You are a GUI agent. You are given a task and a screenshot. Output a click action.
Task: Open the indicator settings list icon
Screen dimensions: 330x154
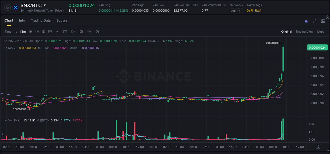(x=89, y=32)
